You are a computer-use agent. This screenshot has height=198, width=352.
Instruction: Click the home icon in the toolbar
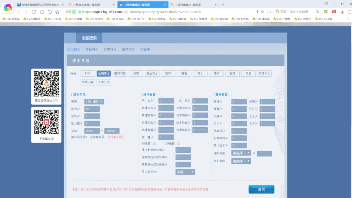click(x=41, y=12)
